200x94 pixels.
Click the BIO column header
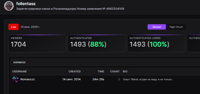[x=125, y=72]
